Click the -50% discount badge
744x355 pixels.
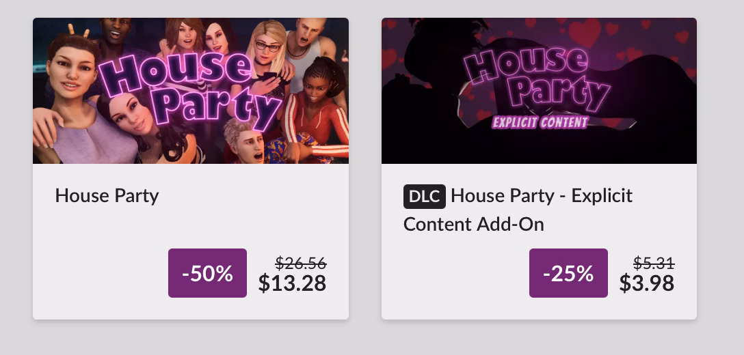pyautogui.click(x=207, y=273)
